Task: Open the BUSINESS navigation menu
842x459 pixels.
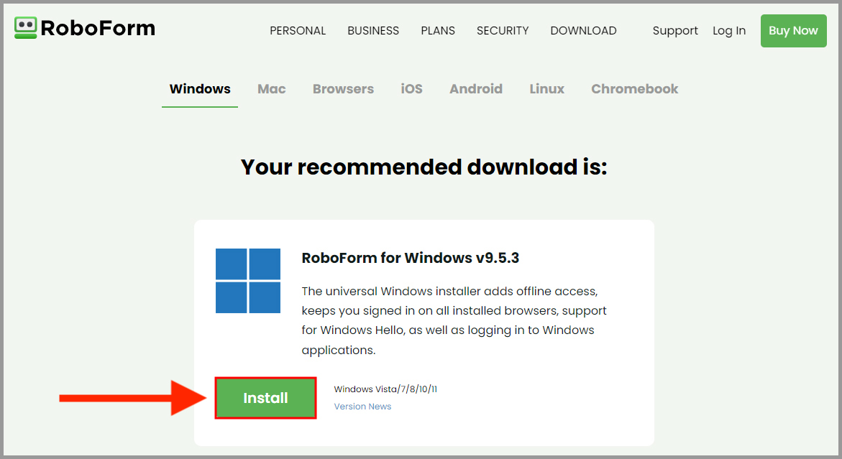Action: coord(373,31)
